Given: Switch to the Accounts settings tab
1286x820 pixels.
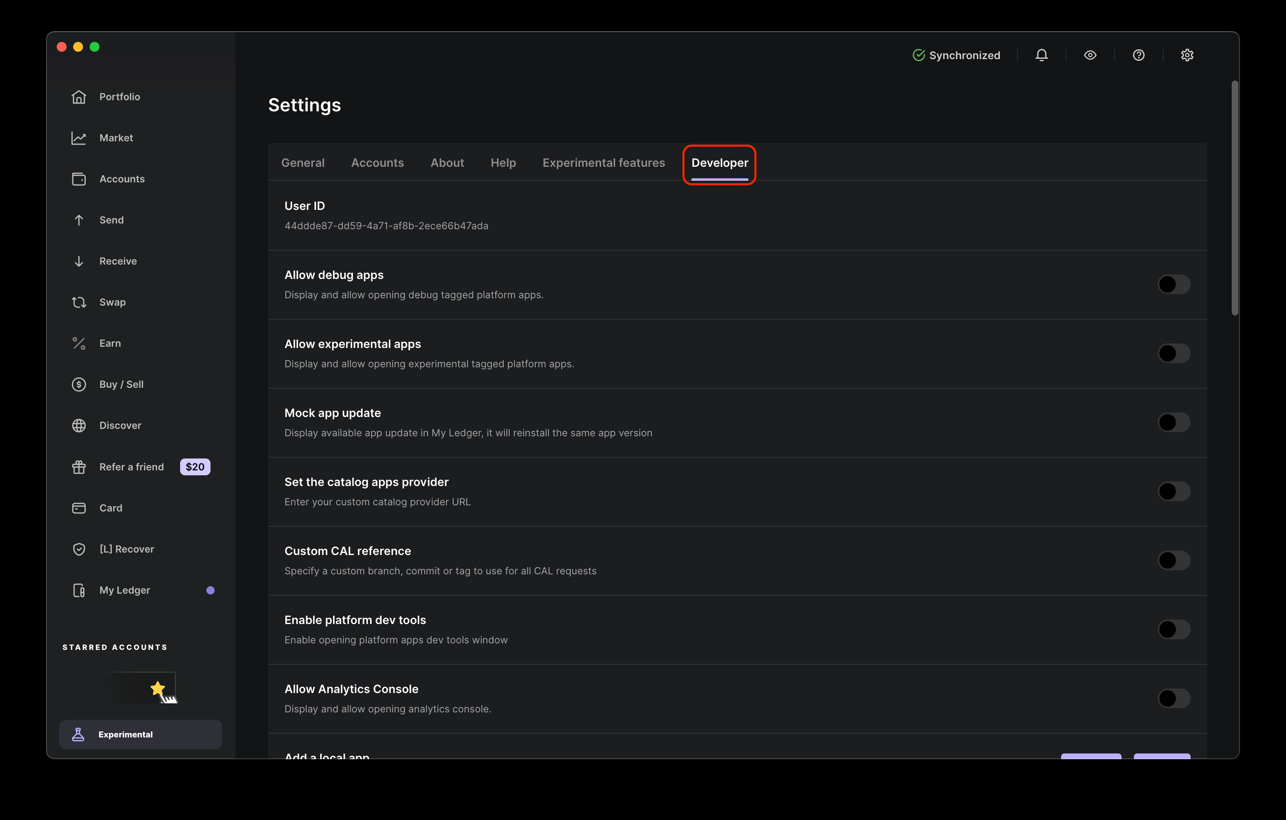Looking at the screenshot, I should pyautogui.click(x=377, y=163).
